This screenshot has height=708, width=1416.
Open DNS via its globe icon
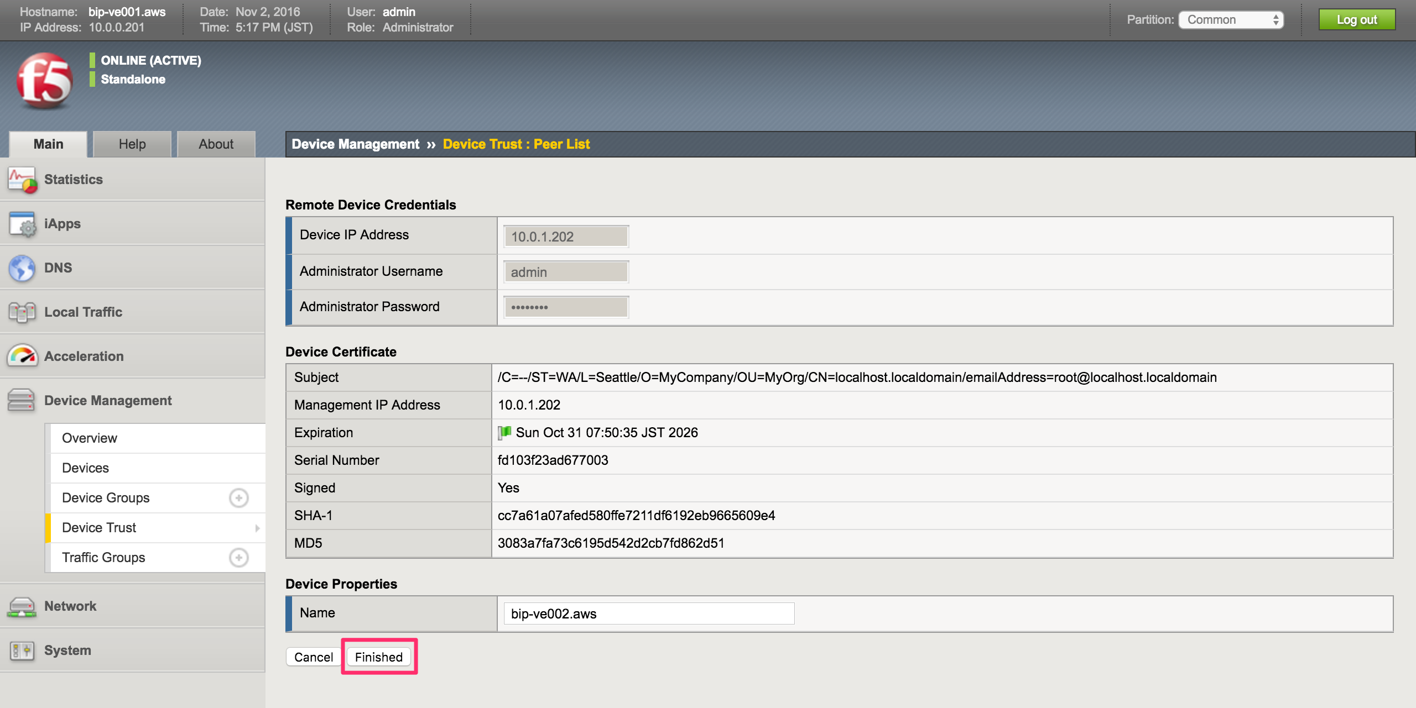(21, 267)
